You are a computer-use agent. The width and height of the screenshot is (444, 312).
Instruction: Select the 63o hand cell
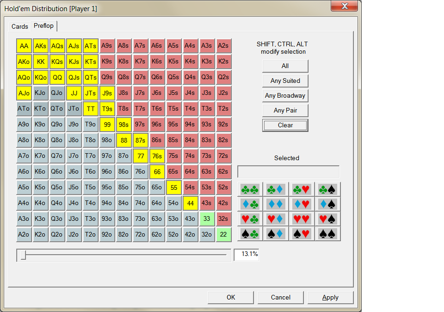coord(157,218)
